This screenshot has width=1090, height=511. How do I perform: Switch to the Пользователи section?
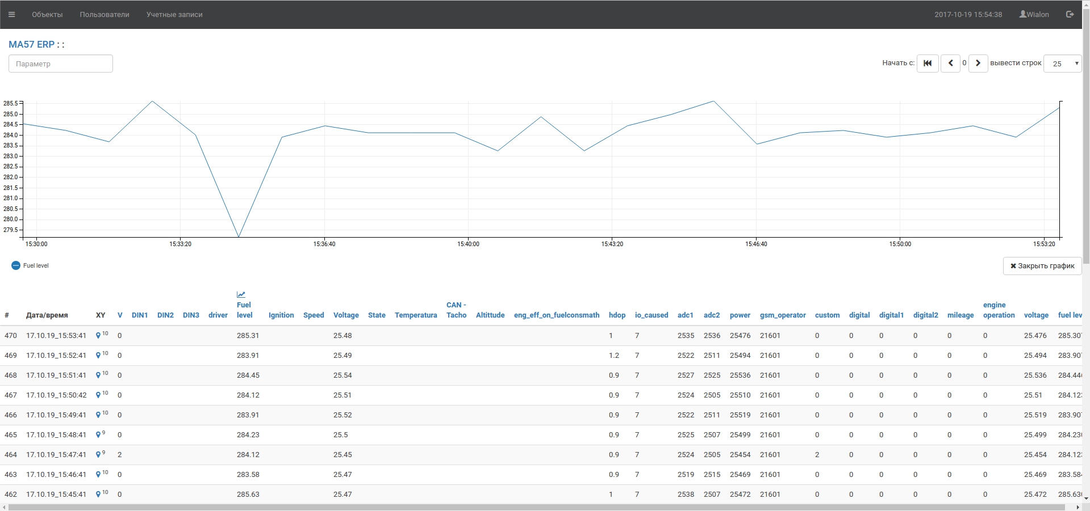coord(105,14)
